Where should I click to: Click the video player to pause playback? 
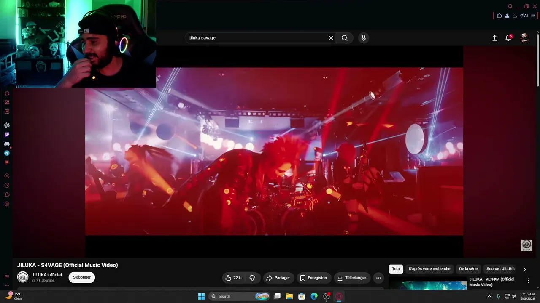click(x=274, y=151)
